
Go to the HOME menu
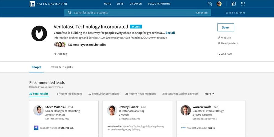coord(107,4)
